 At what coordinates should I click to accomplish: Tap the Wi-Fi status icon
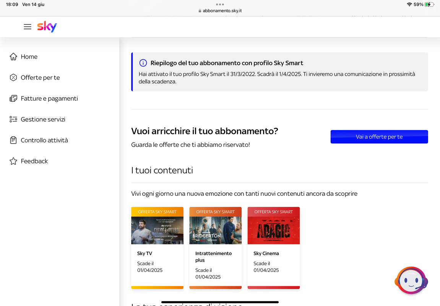coord(409,5)
